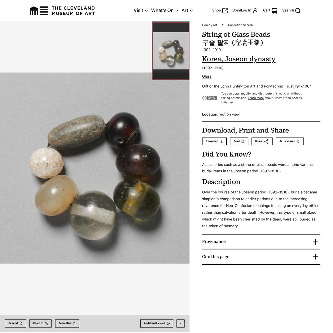Screen dimensions: 333x333
Task: Open the Art navigation menu
Action: (187, 10)
